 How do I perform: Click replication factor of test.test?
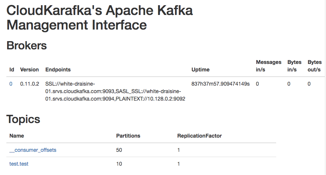pyautogui.click(x=179, y=164)
